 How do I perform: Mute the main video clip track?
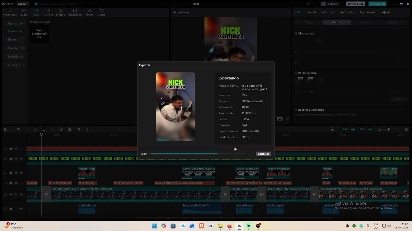point(21,194)
